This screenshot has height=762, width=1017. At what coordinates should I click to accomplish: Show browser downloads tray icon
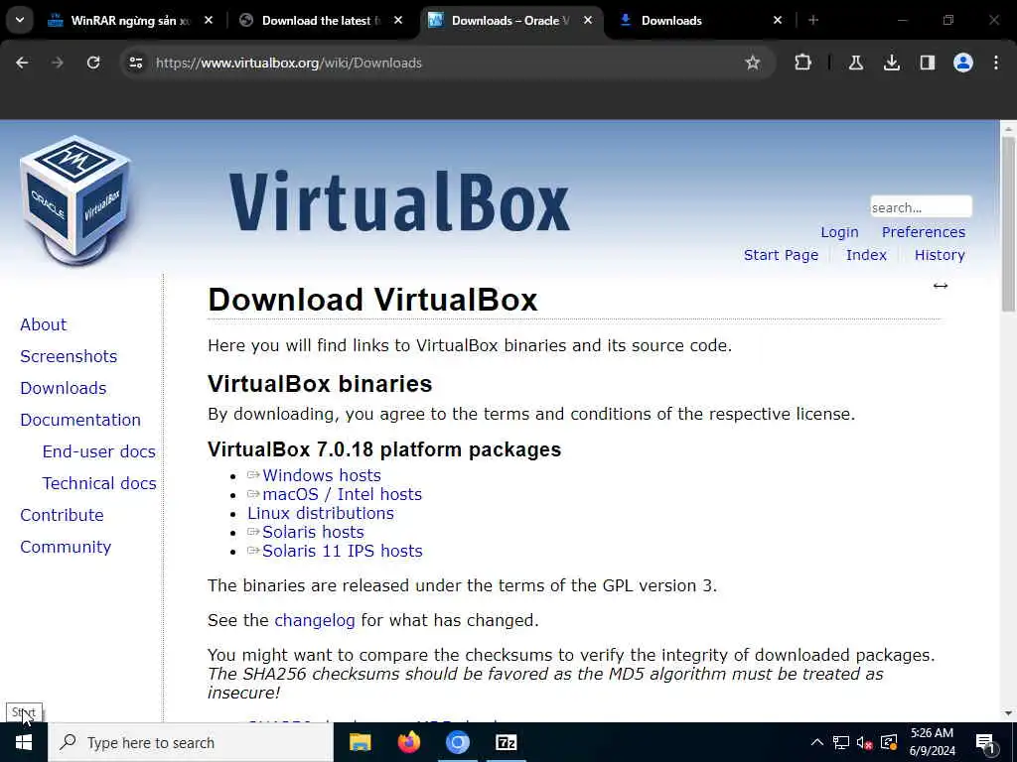coord(892,63)
